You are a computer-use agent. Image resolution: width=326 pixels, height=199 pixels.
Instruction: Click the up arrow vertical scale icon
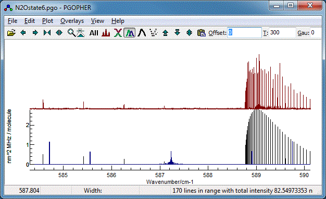[165, 33]
